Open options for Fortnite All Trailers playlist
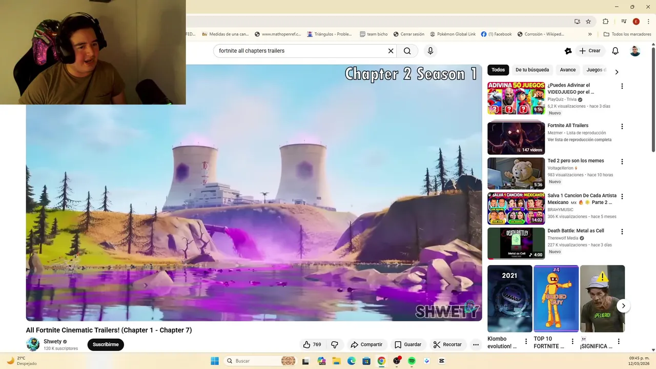 622,127
